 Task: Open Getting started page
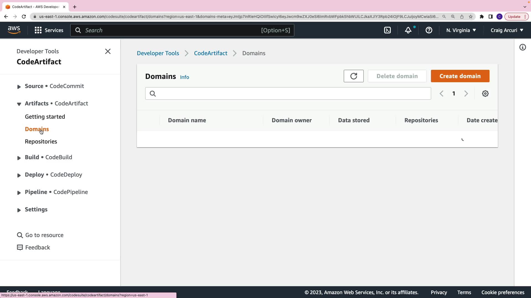pos(45,117)
